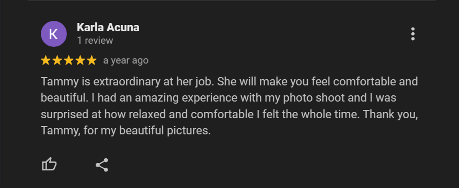Click the word "comfortable" on the first line
The image size is (459, 188).
[x=365, y=82]
